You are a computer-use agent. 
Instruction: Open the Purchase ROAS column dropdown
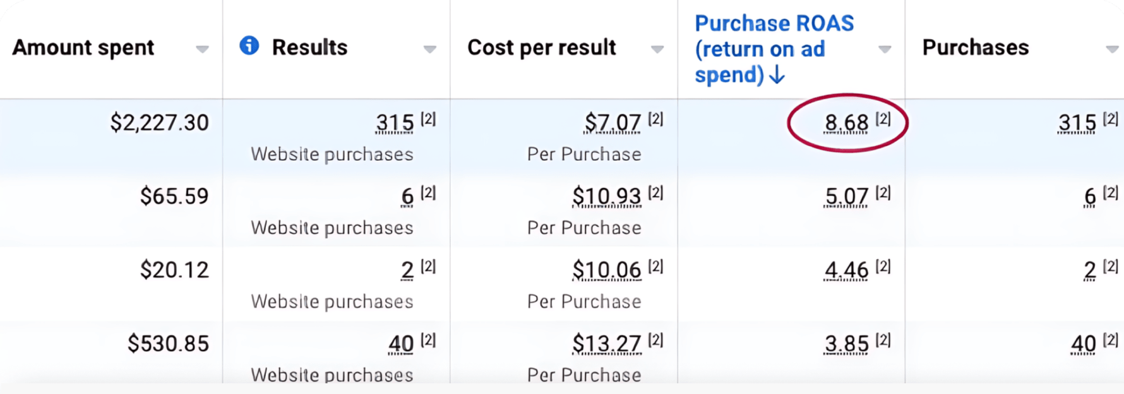[x=885, y=49]
